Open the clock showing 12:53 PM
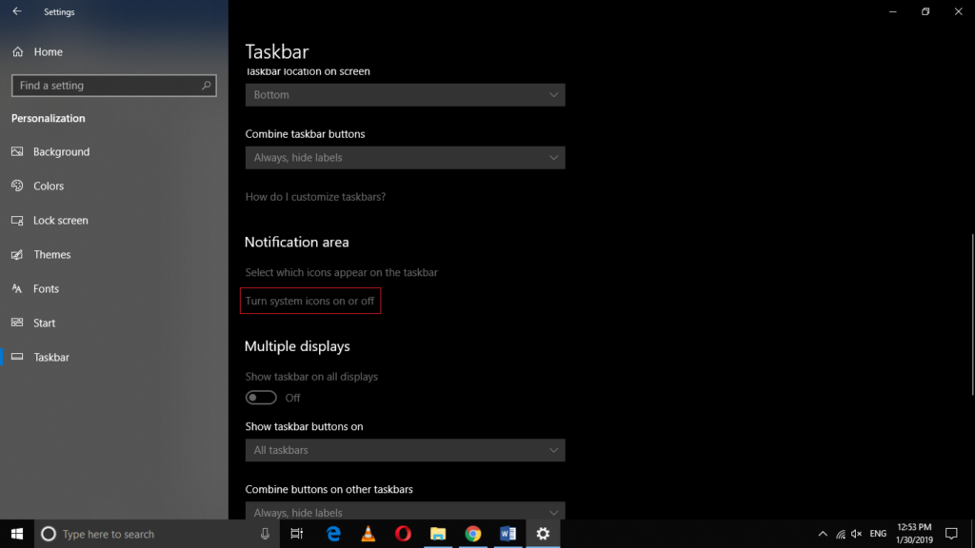 click(x=914, y=534)
